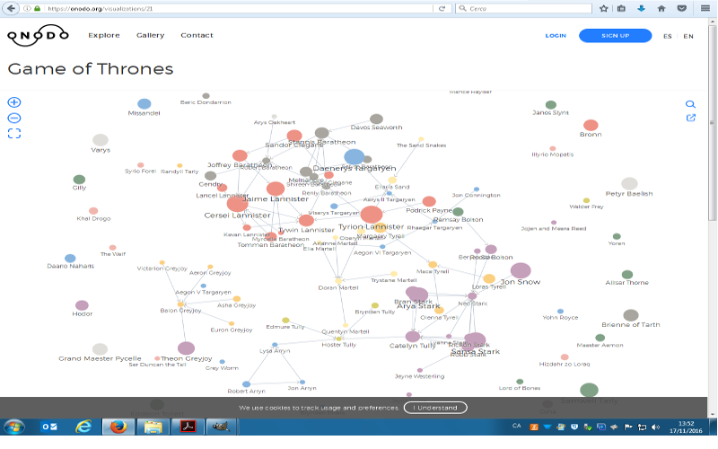This screenshot has height=449, width=718.
Task: Click the Onodo logo
Action: [37, 36]
